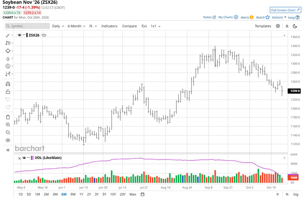Open ZSX26 series options ellipsis
Screen dimensions: 305x203
[24, 35]
